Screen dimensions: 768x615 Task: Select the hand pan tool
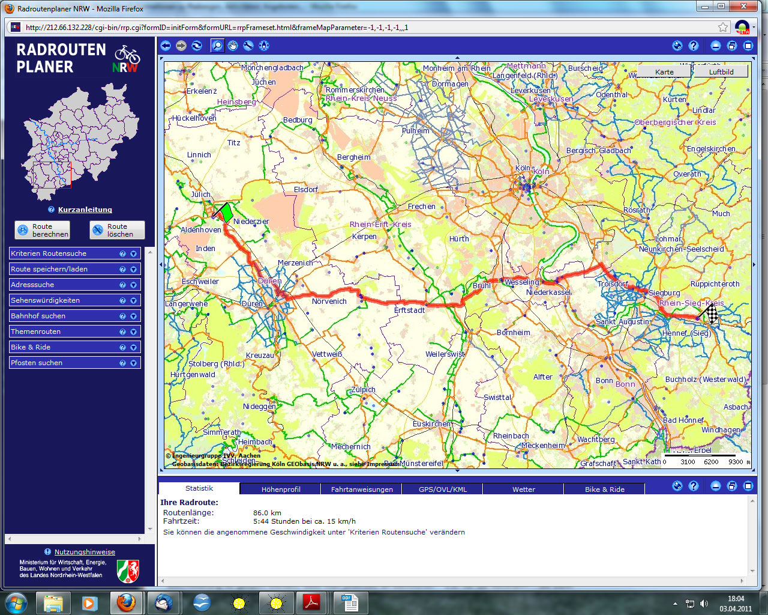(x=233, y=46)
